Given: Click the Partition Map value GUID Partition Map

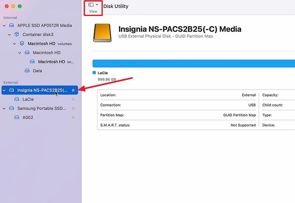Looking at the screenshot, I should click(239, 115).
